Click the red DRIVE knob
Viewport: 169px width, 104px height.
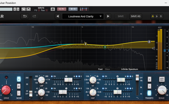point(6,90)
